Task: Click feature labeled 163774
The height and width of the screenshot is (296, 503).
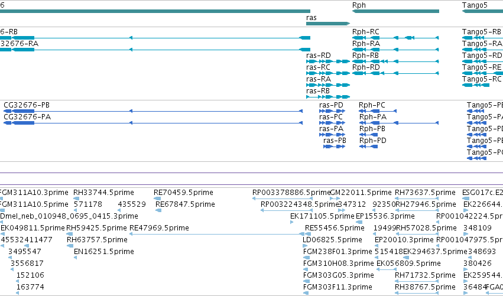Action: click(18, 293)
